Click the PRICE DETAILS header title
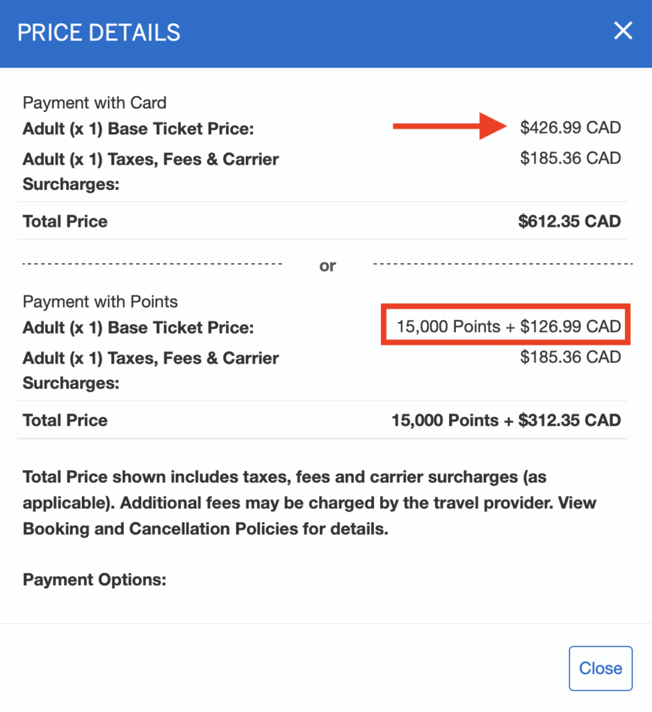This screenshot has width=652, height=712. click(x=99, y=33)
